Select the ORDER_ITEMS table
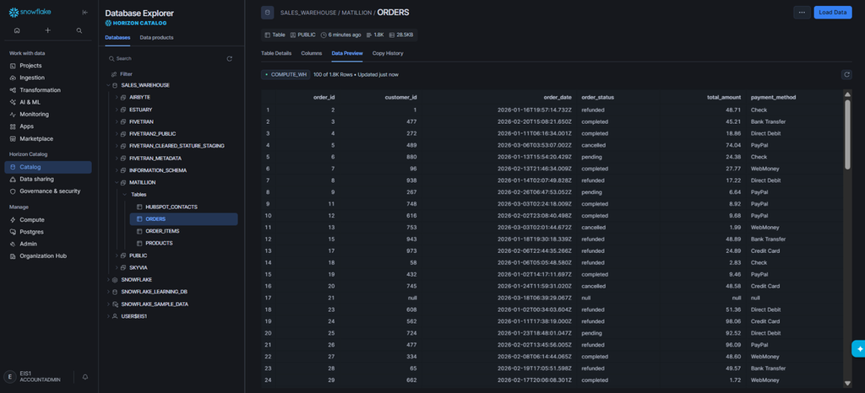Image resolution: width=865 pixels, height=393 pixels. click(162, 231)
